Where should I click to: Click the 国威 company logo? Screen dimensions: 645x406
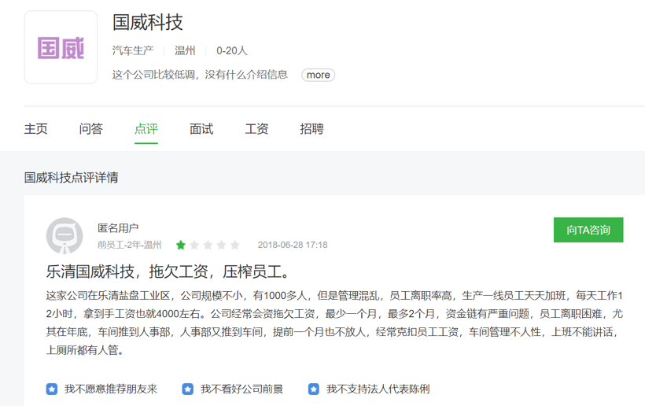61,47
